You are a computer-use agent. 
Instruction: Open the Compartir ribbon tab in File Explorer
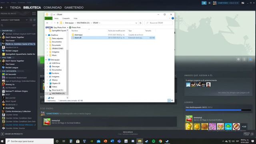pos(66,18)
